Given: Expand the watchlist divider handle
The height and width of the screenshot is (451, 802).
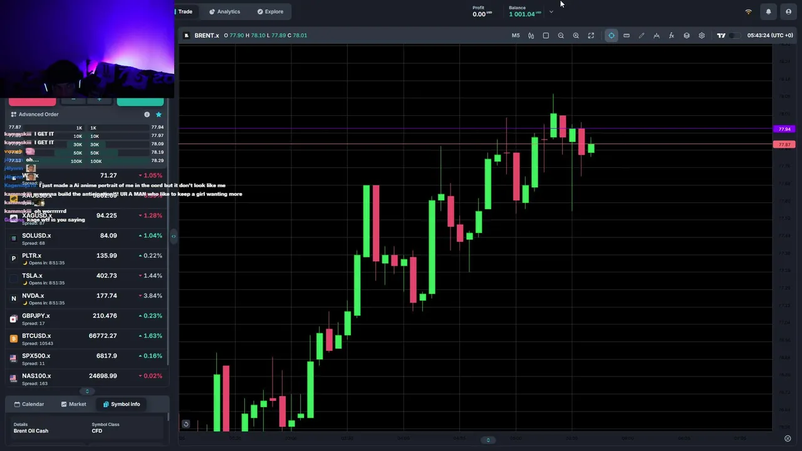Looking at the screenshot, I should click(87, 391).
